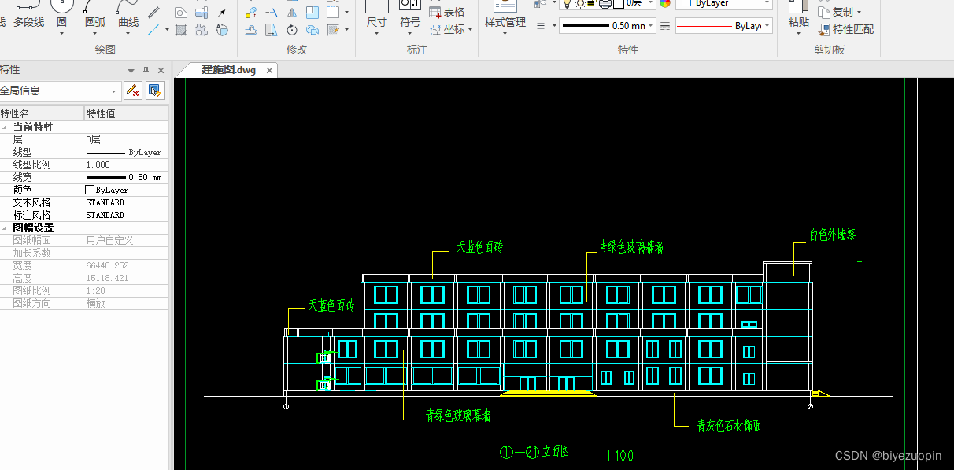954x470 pixels.
Task: Toggle the sun freeze layer icon
Action: pyautogui.click(x=579, y=3)
